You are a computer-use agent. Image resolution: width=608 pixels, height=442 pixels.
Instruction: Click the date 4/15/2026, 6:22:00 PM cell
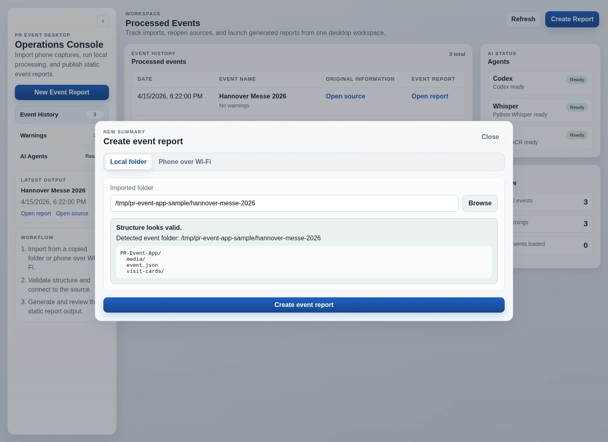click(170, 96)
